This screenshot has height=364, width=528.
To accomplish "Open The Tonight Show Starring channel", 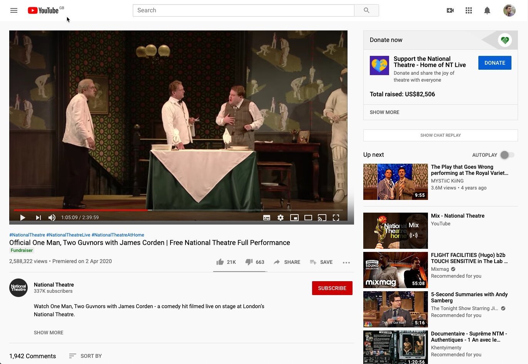I will [x=465, y=309].
